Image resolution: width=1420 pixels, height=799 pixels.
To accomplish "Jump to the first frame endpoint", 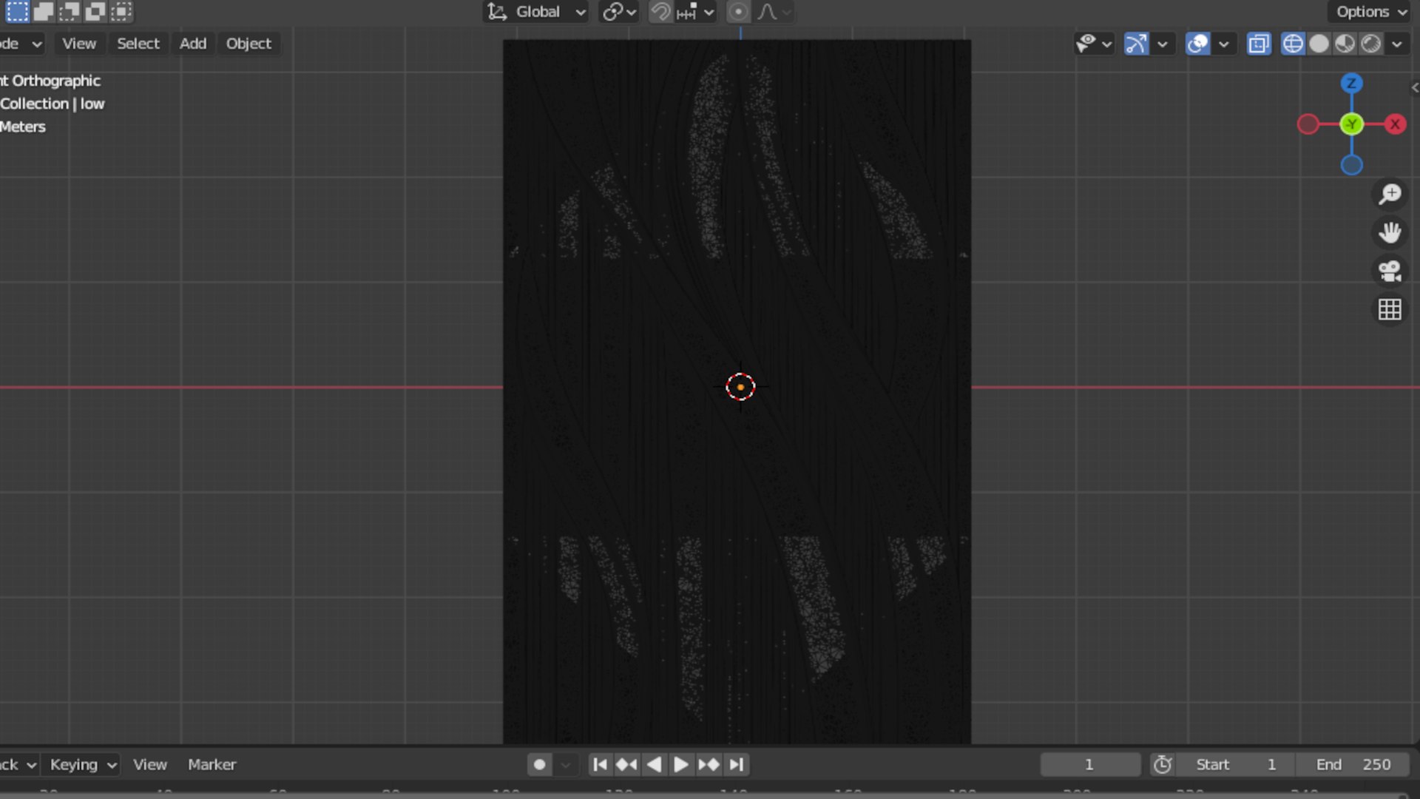I will [601, 764].
